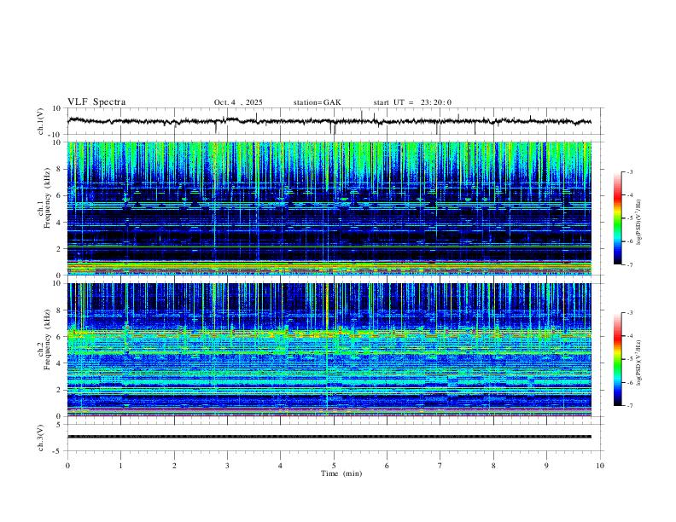The image size is (676, 522).
Task: Click the "5" tick on ch.3(V) axis
Action: [x=59, y=425]
